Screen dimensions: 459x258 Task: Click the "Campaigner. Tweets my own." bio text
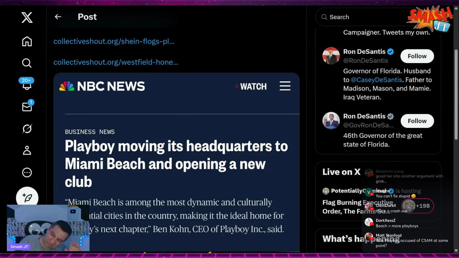(387, 32)
